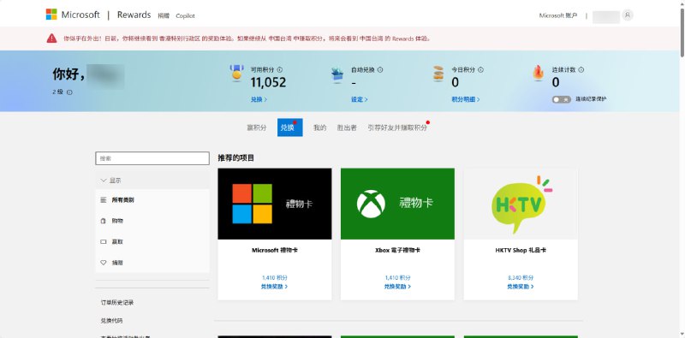Switch to the 赢积分 tab
Screen dimensions: 685x338
point(256,127)
